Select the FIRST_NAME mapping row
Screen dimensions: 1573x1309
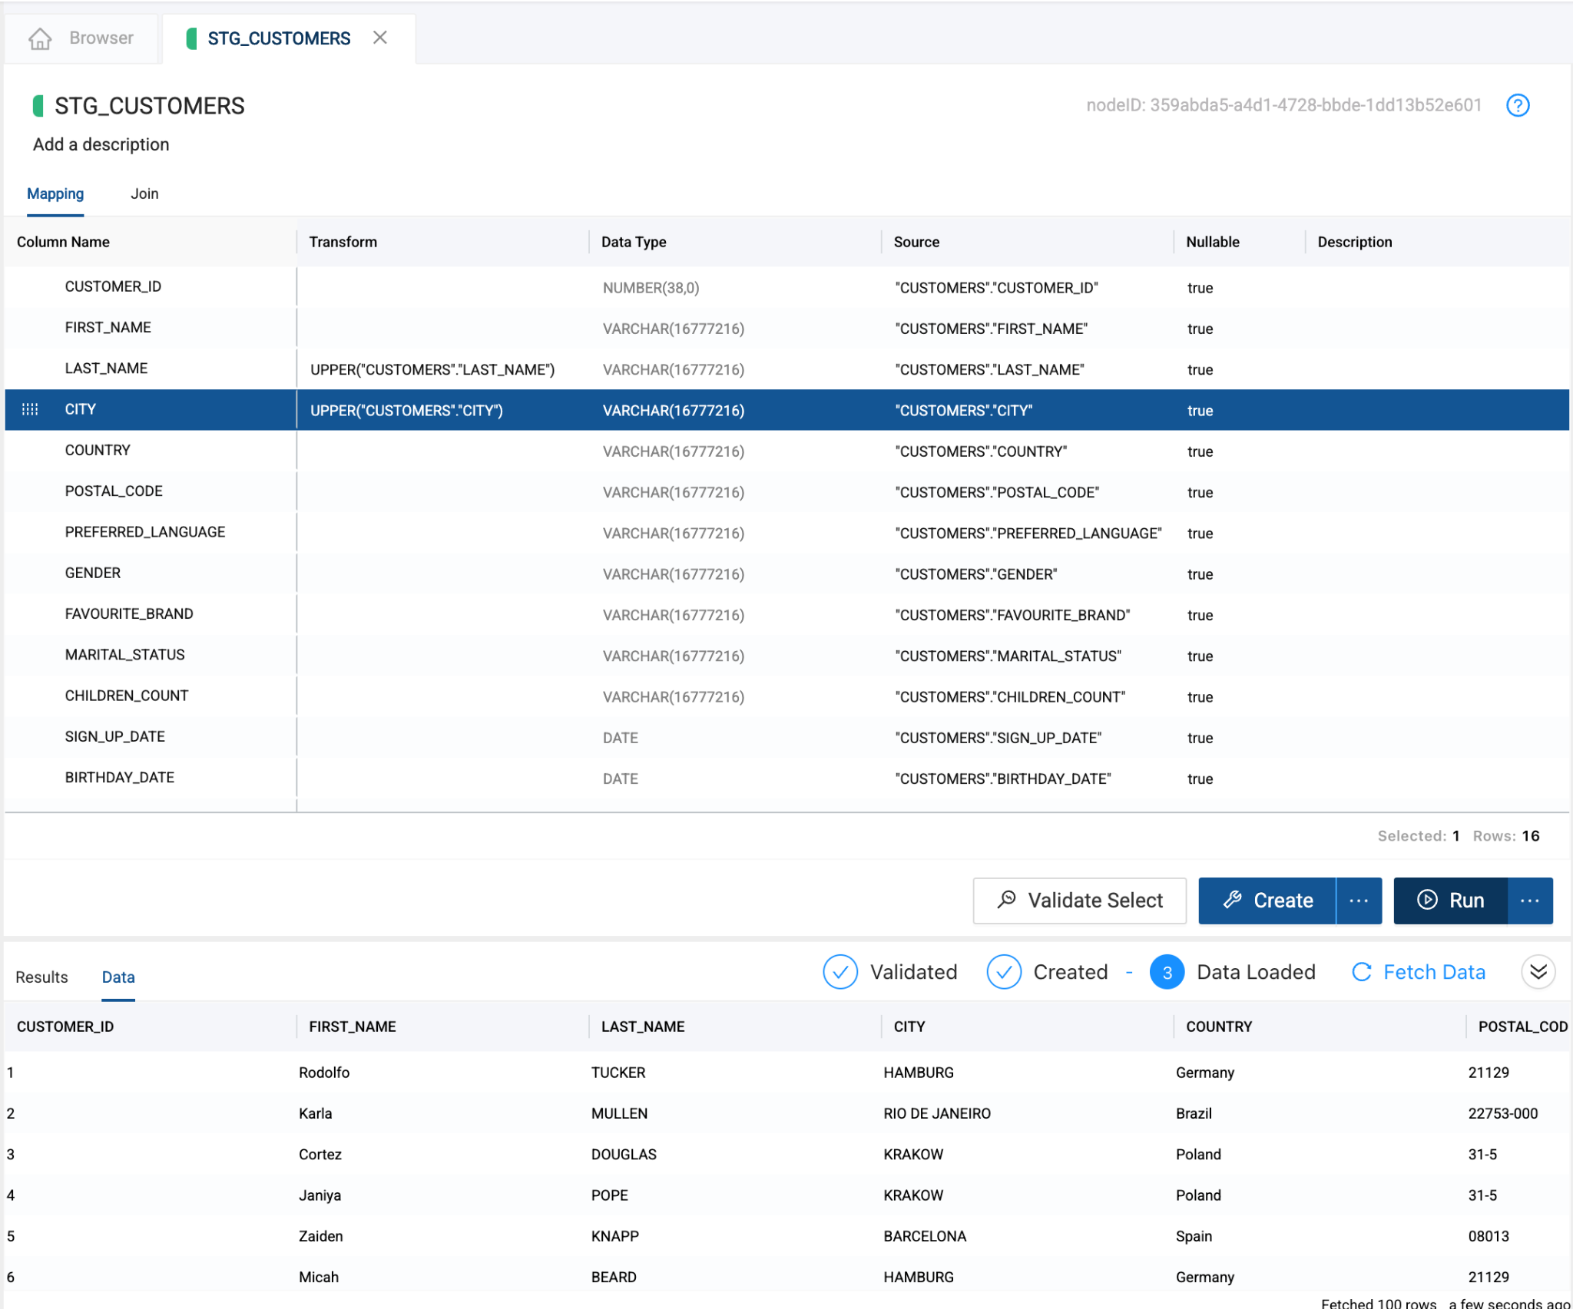(786, 328)
